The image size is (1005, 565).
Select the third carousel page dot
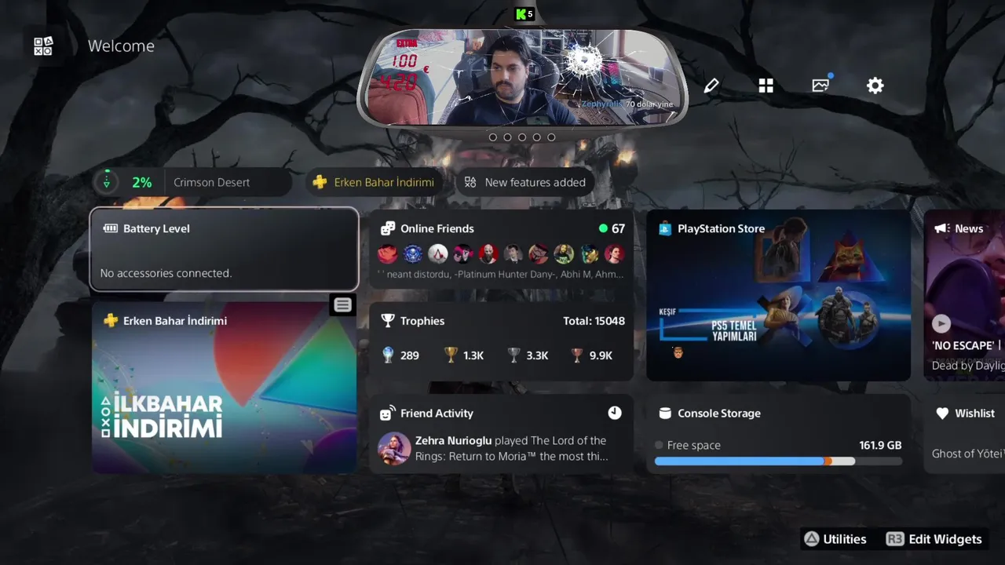tap(522, 137)
